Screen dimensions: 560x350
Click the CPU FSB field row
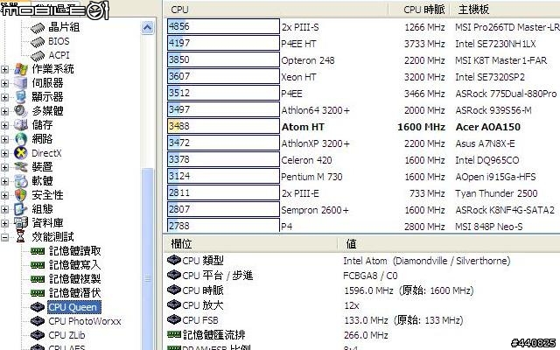(363, 320)
